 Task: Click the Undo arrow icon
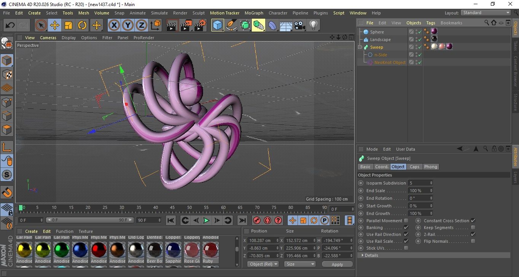[x=10, y=25]
